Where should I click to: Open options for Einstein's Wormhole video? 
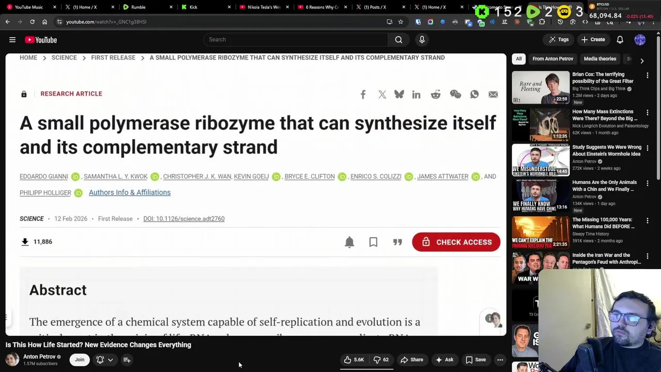click(648, 148)
